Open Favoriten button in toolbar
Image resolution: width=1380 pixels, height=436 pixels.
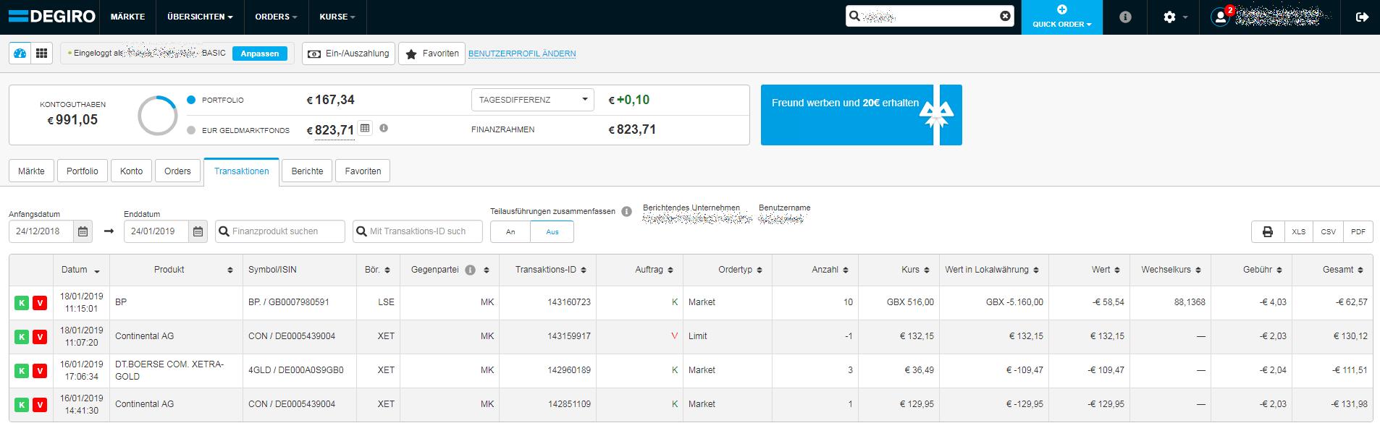pyautogui.click(x=432, y=54)
